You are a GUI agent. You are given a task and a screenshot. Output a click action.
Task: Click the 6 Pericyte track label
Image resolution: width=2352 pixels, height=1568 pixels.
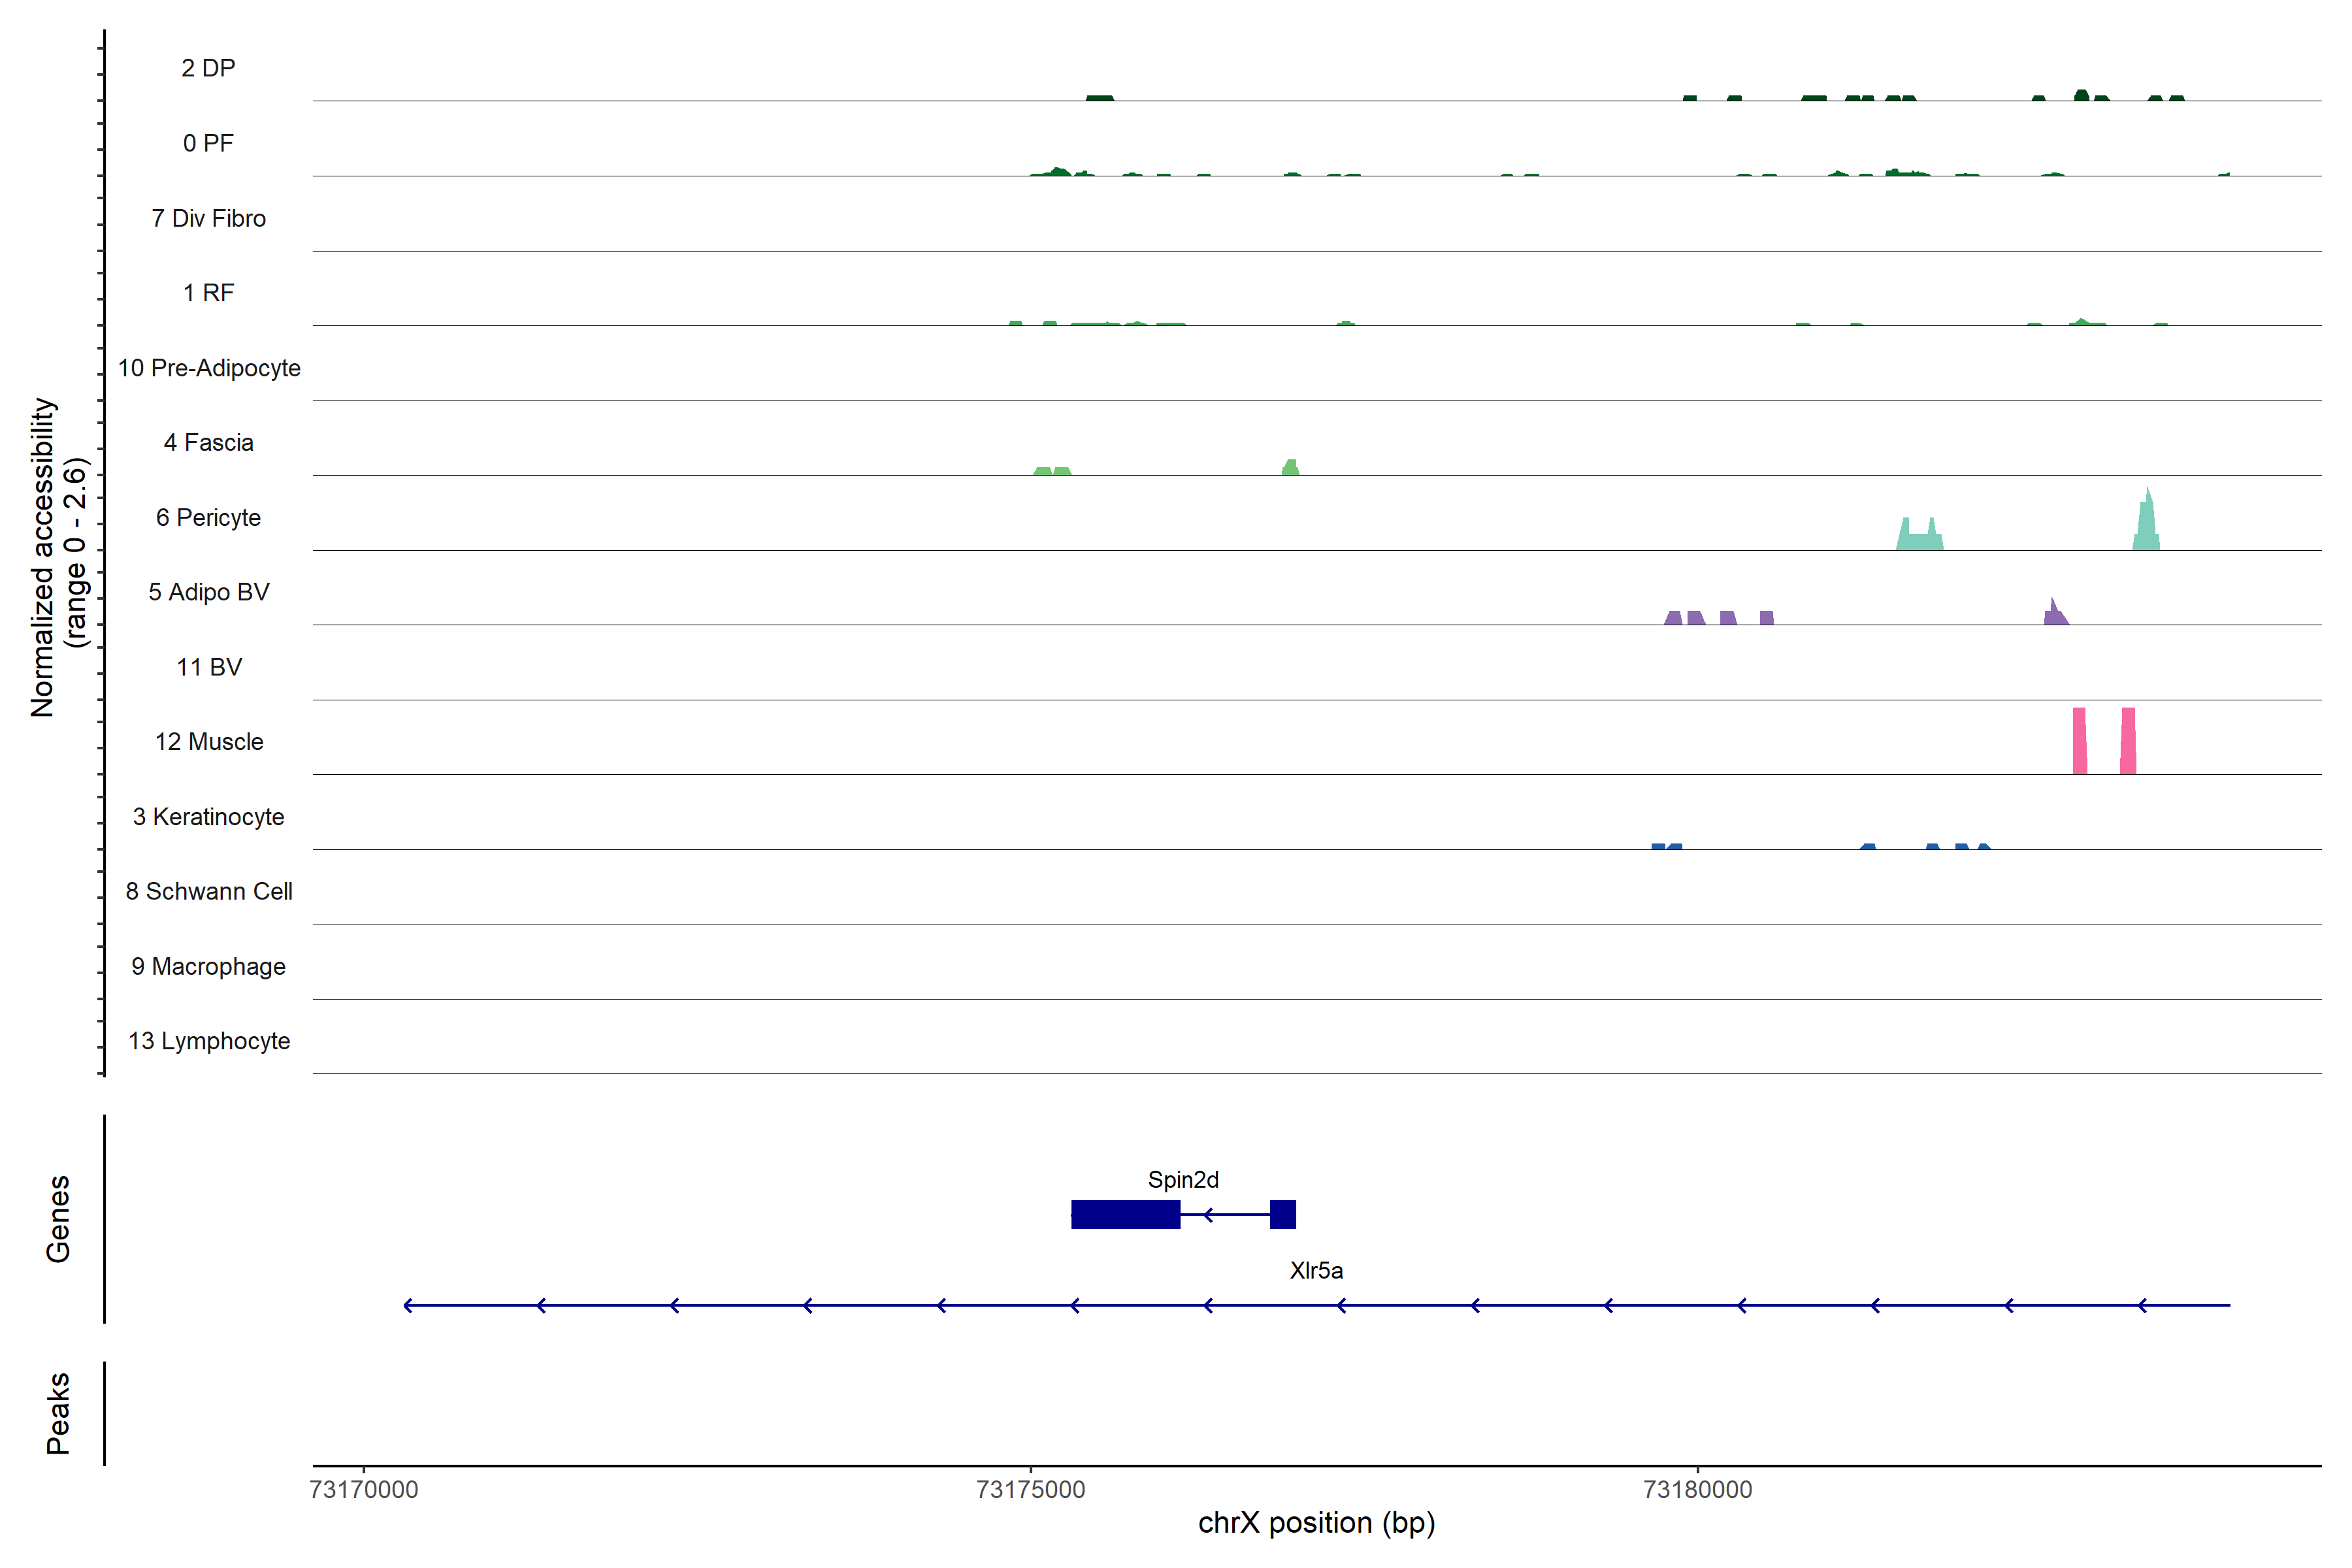(208, 518)
